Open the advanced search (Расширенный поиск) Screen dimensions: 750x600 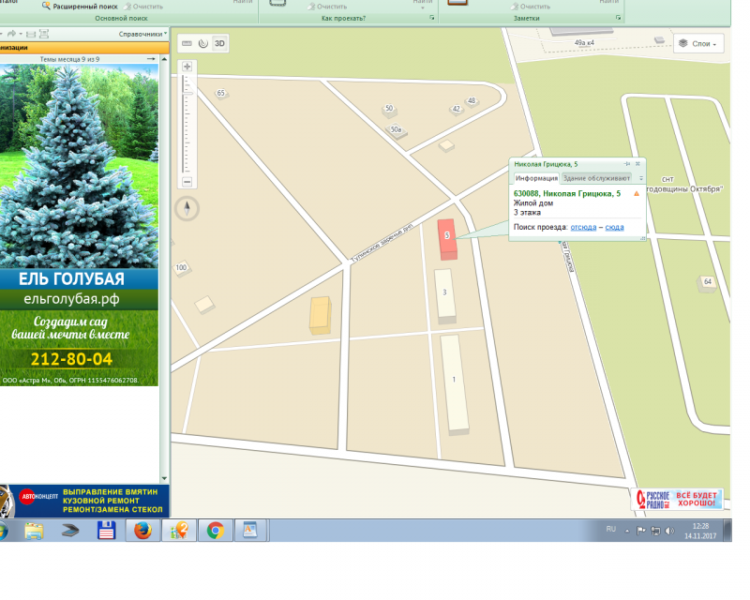[x=80, y=7]
